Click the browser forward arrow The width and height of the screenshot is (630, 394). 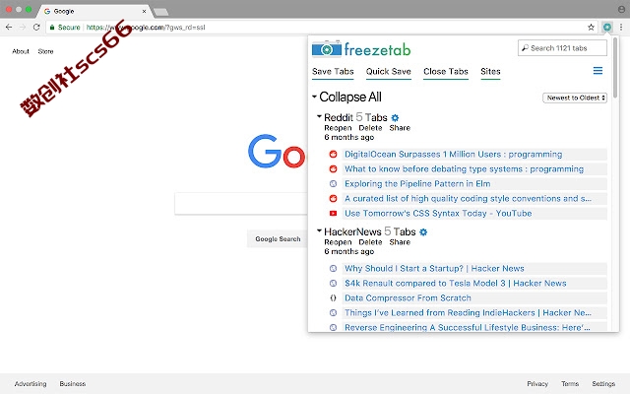coord(23,27)
